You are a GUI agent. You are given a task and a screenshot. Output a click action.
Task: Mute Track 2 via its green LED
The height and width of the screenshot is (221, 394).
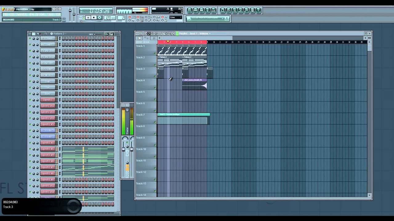155,65
